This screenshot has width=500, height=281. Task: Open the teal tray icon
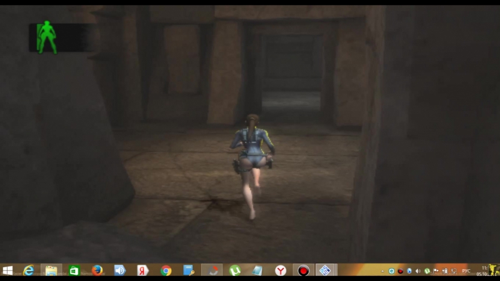tap(392, 271)
